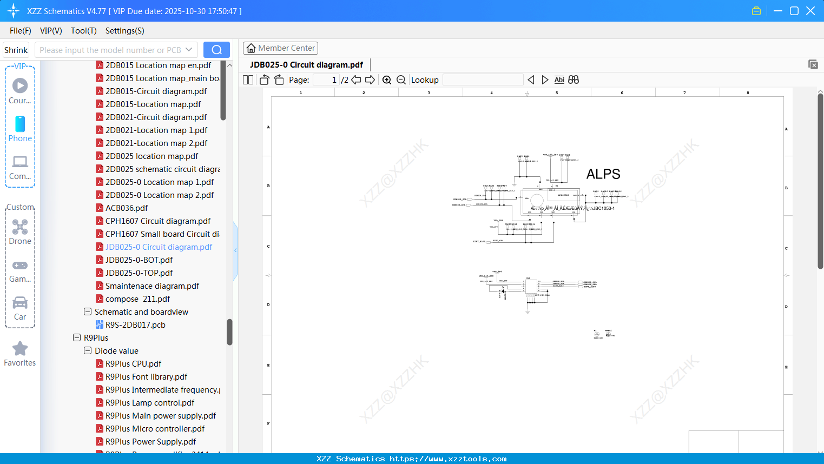Collapse the left panel with splitter handle
Viewport: 824px width, 464px height.
coord(235,250)
